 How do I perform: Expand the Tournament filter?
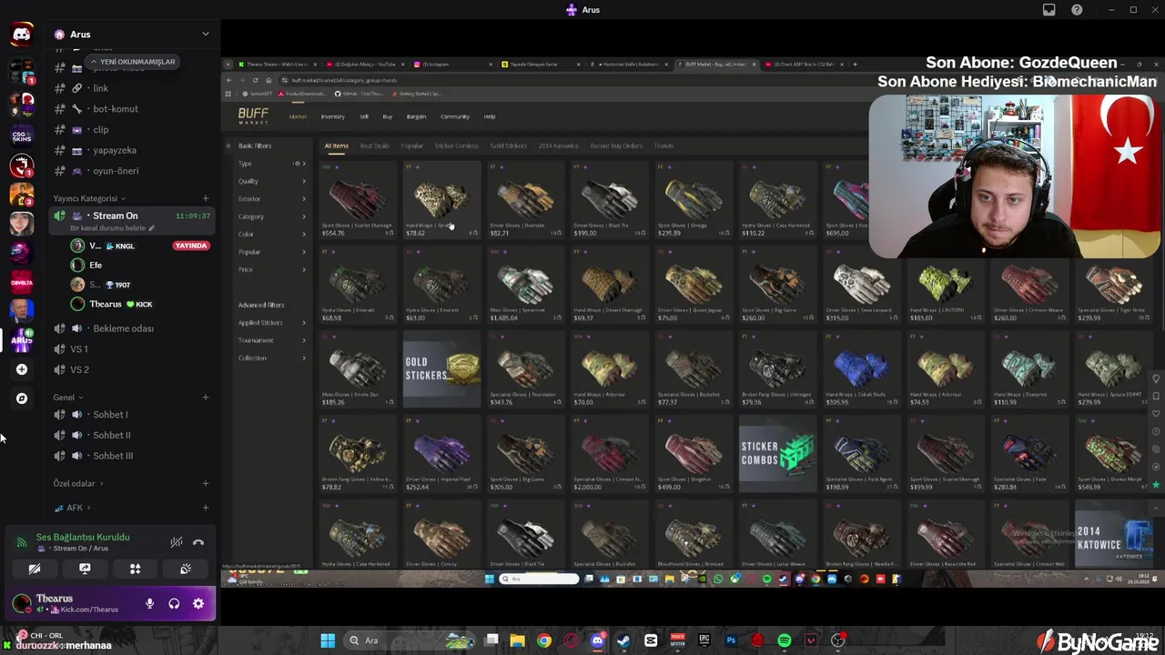272,340
